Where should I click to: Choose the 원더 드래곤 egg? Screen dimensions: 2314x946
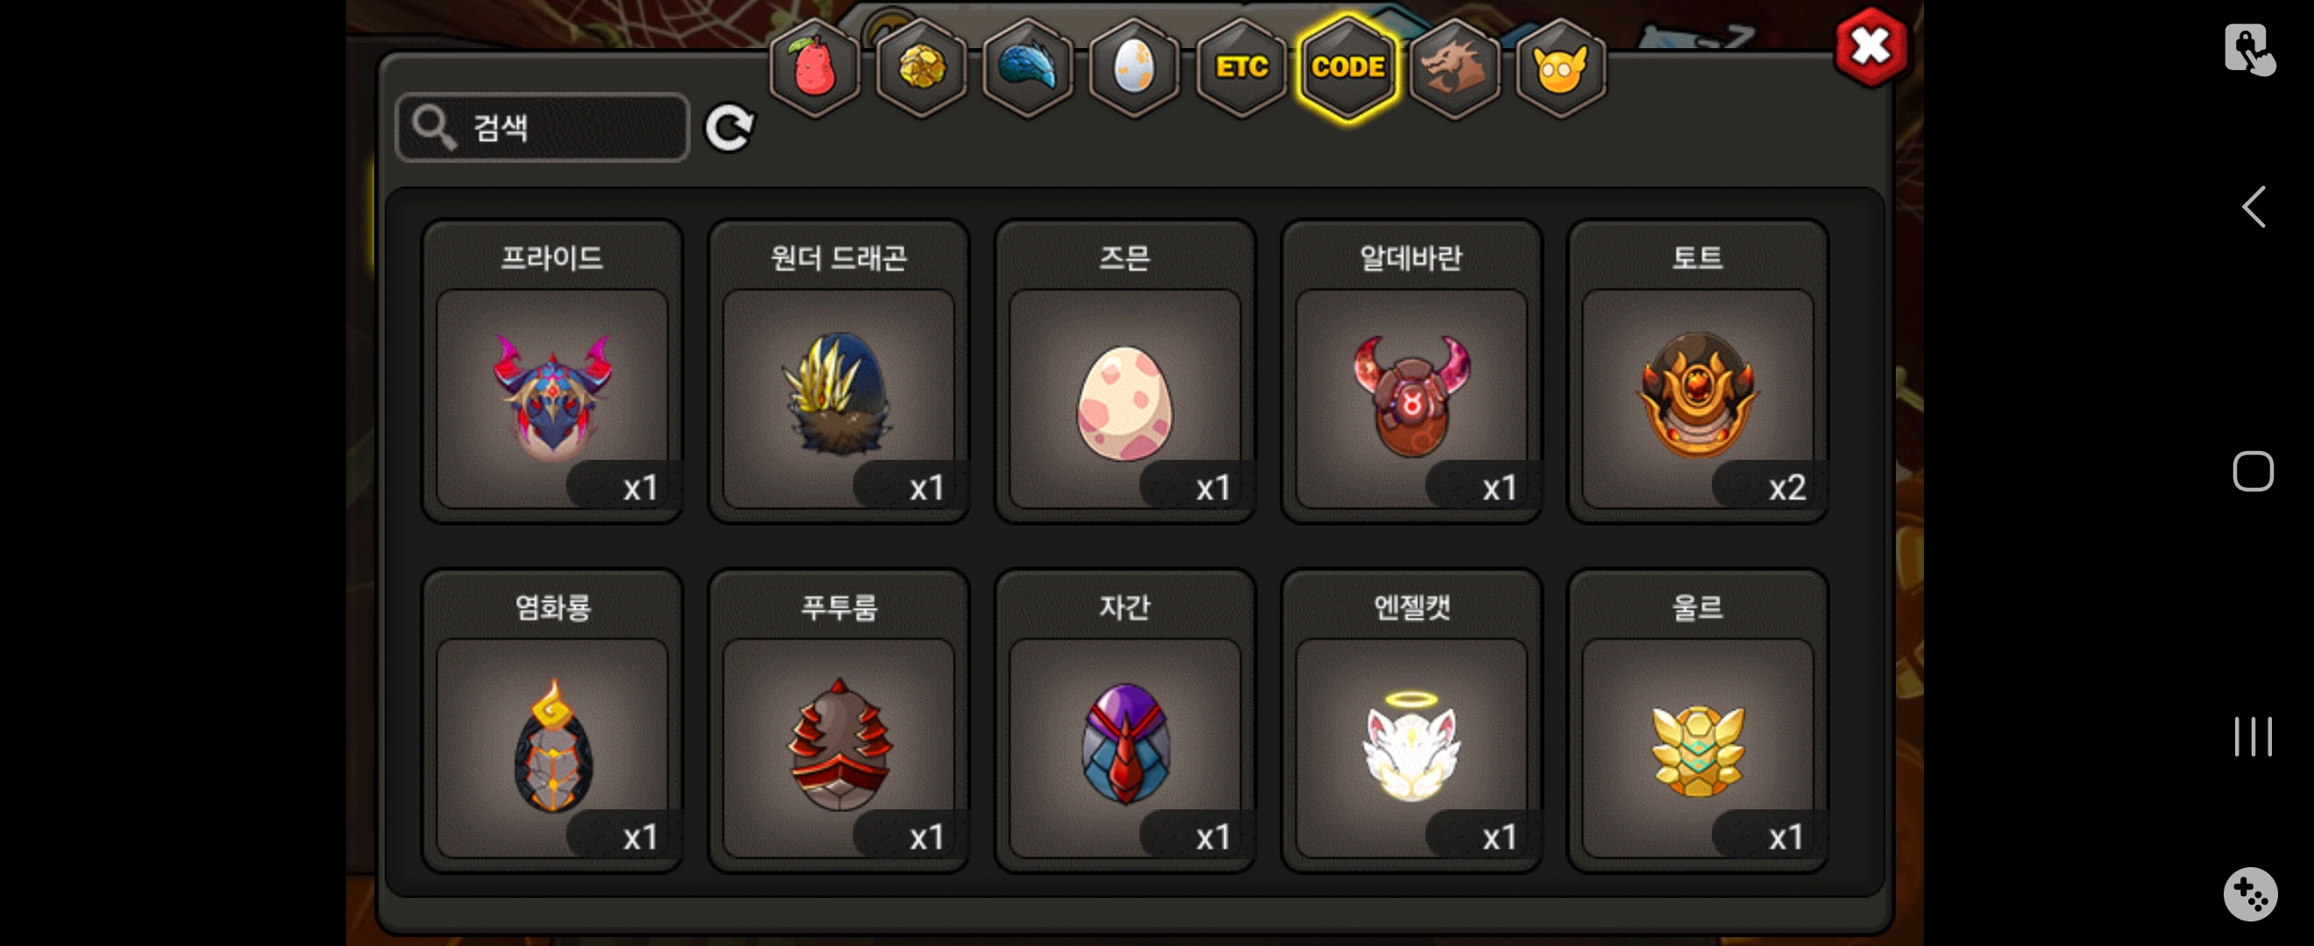(839, 371)
